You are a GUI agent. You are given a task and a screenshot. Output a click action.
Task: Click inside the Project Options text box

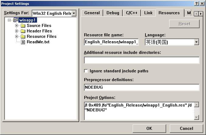(139, 111)
